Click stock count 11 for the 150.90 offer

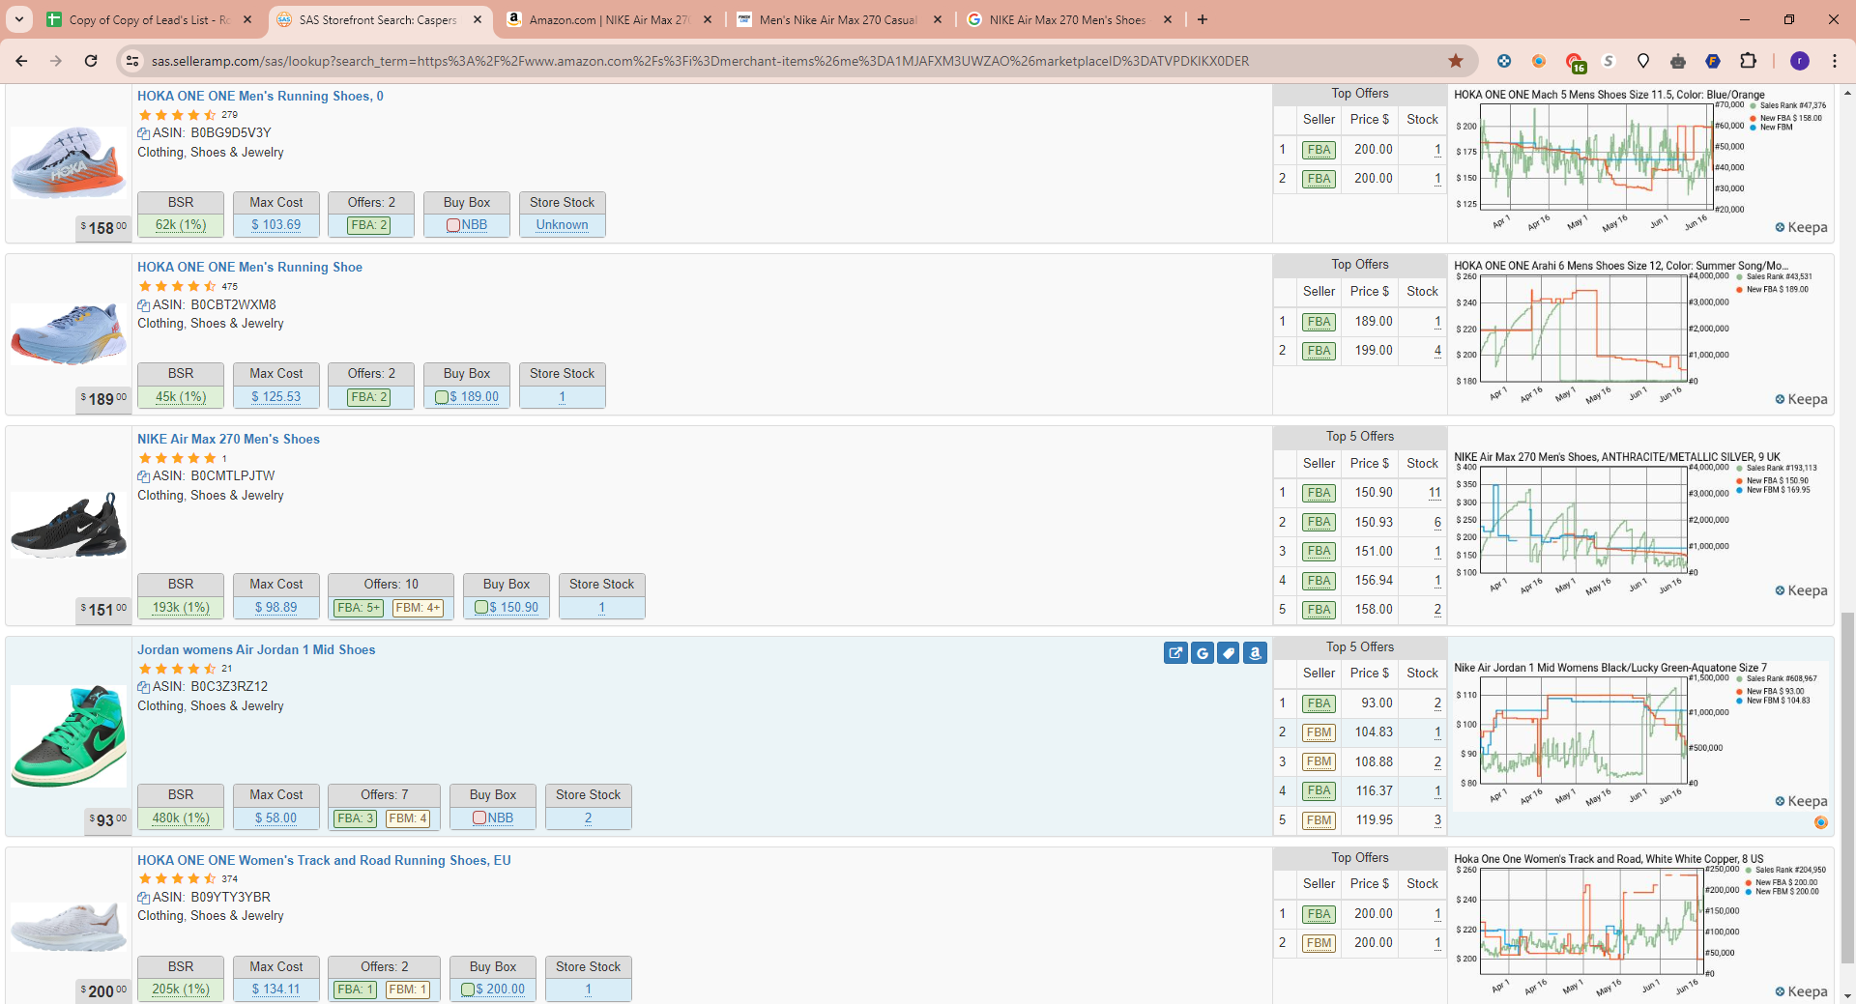tap(1435, 493)
